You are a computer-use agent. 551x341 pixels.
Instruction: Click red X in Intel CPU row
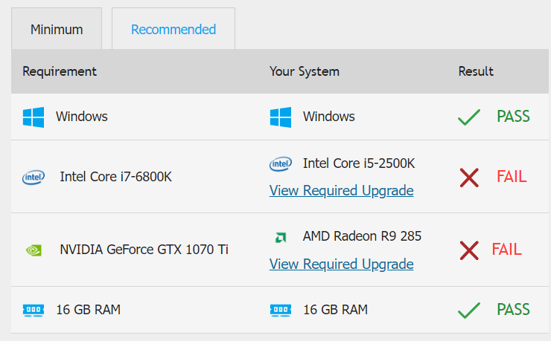[469, 178]
